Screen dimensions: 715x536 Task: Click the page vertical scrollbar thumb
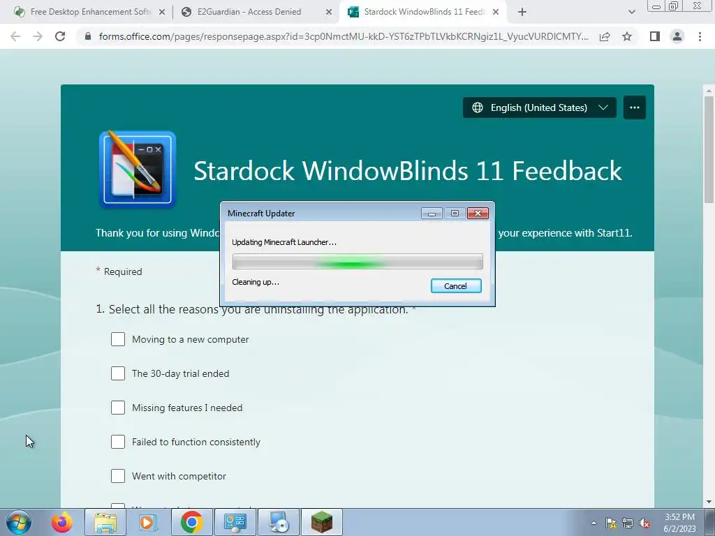point(709,149)
